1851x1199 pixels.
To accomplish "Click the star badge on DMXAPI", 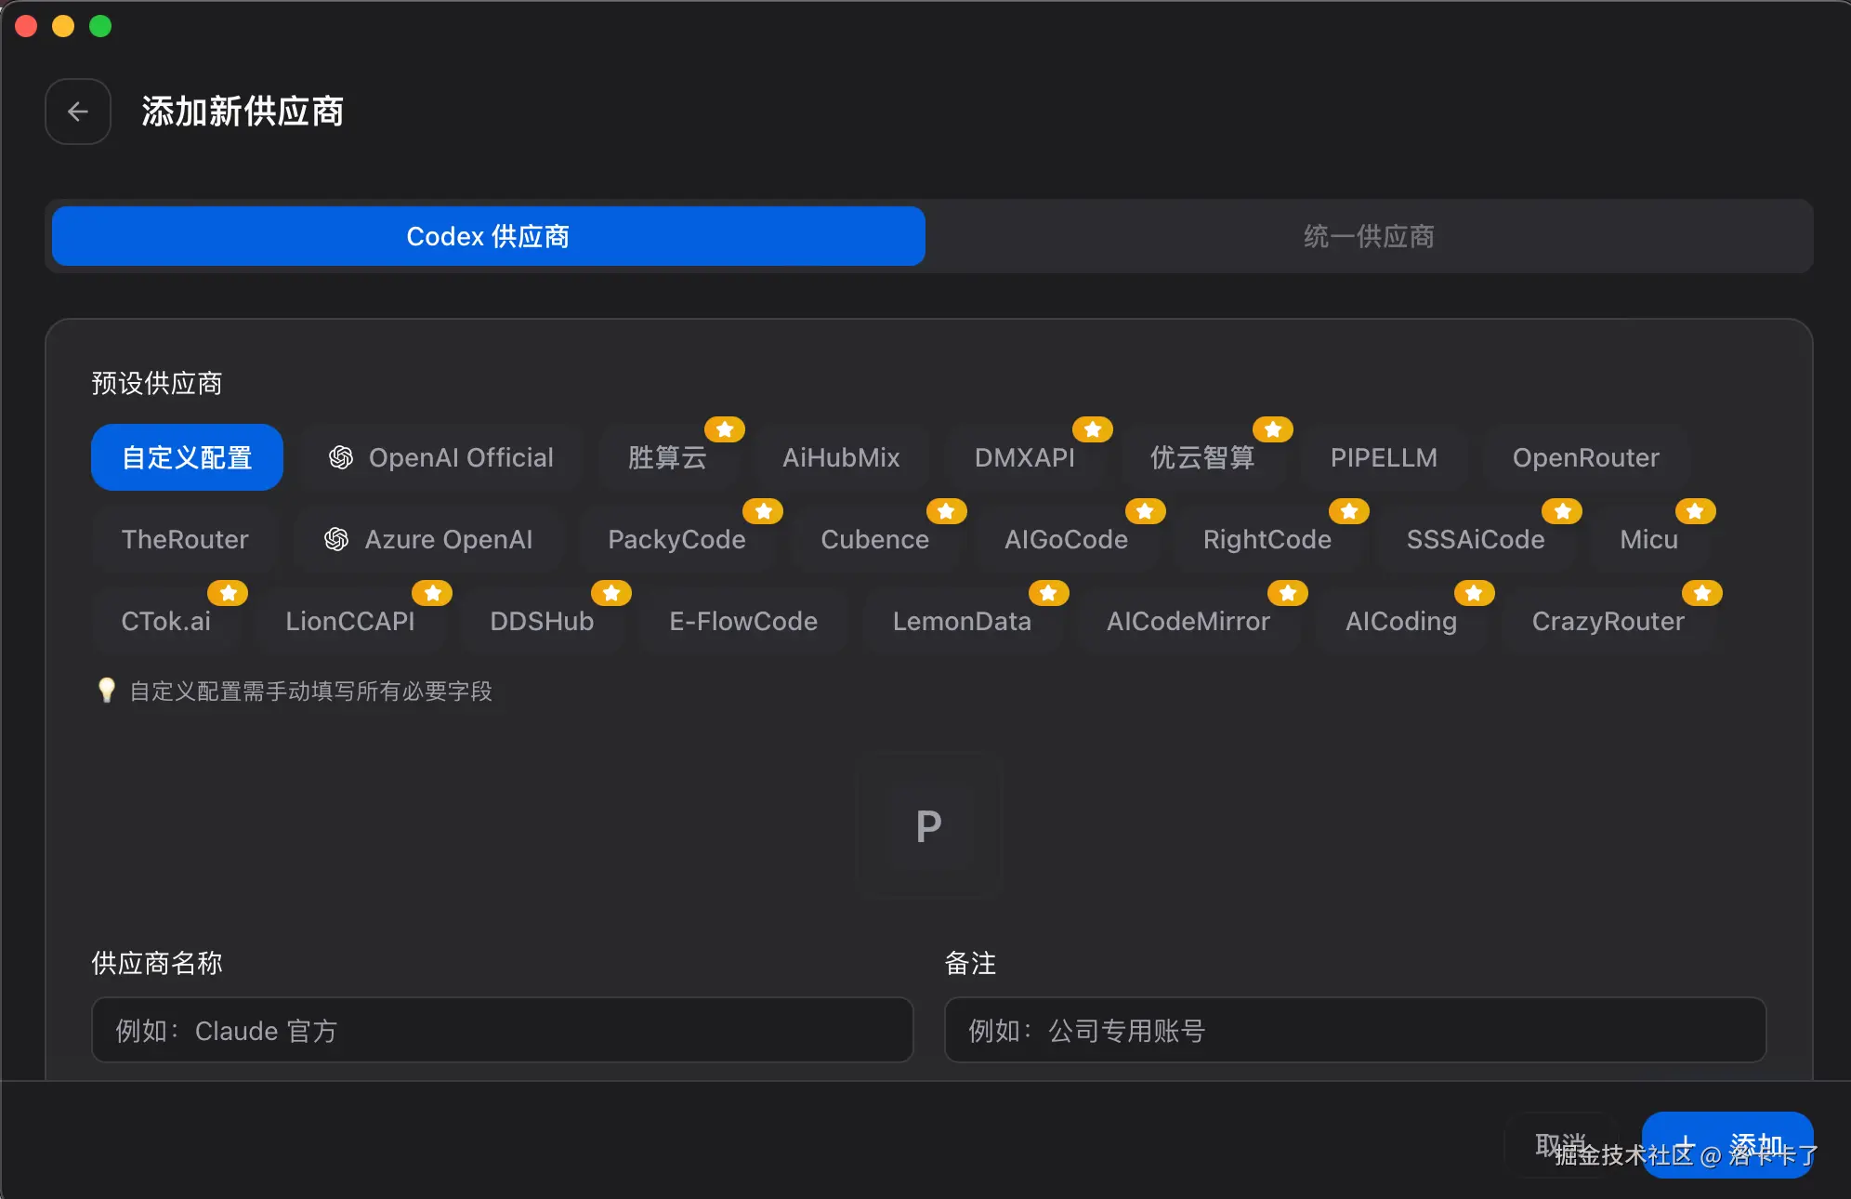I will pyautogui.click(x=1093, y=429).
